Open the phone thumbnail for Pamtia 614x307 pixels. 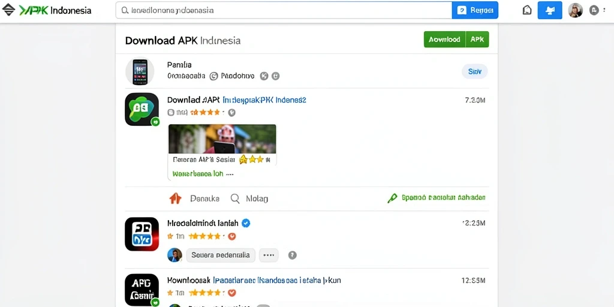(140, 72)
